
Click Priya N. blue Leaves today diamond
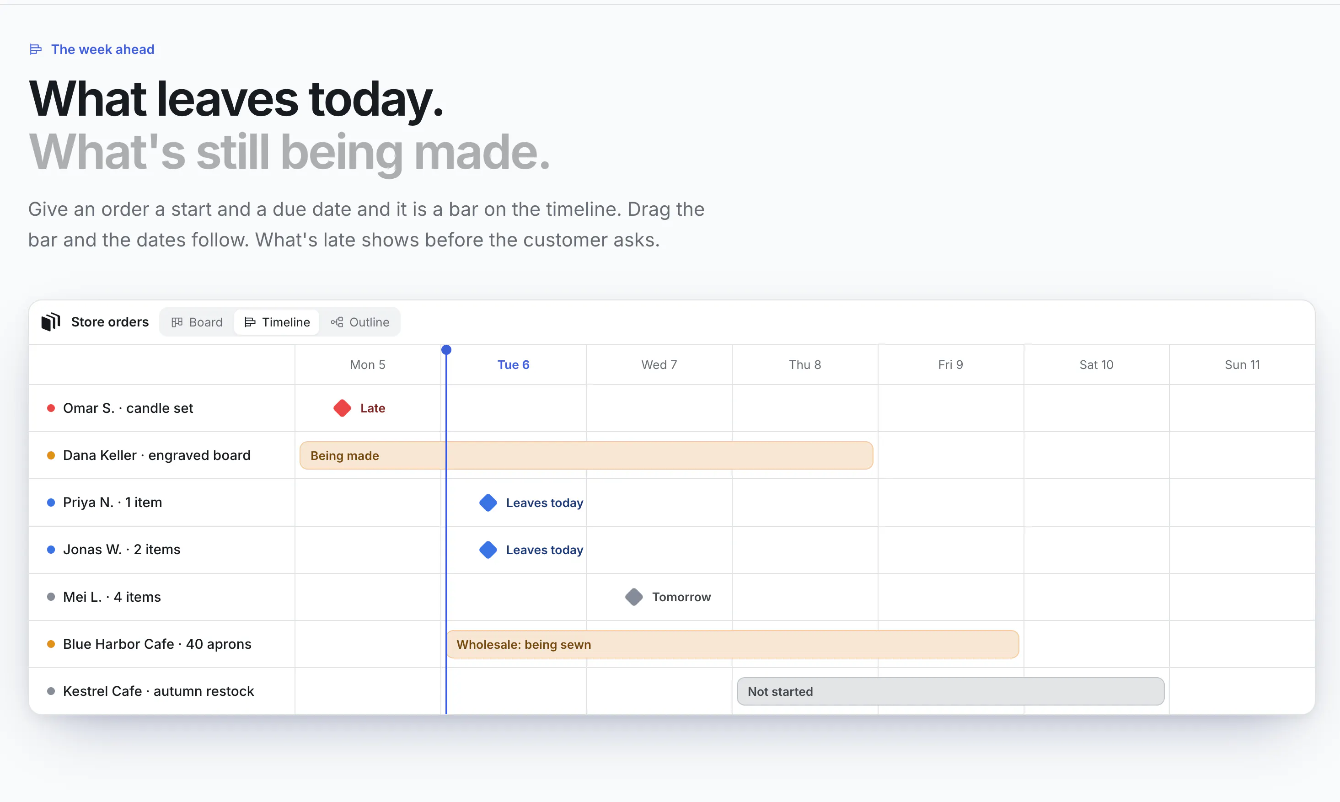coord(488,503)
